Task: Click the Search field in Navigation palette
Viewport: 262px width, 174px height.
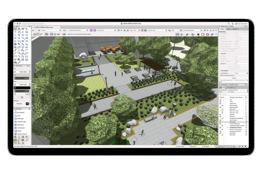Action: (x=233, y=94)
